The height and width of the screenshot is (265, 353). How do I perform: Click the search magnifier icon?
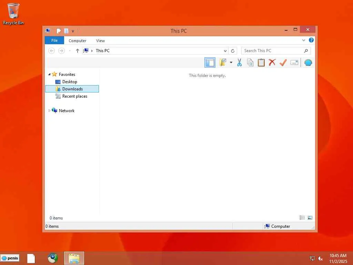click(306, 51)
